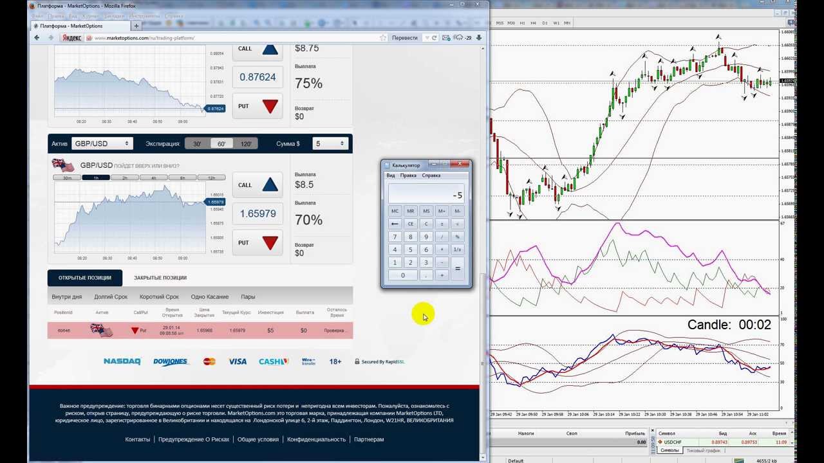
Task: Select M15 timeframe in MetaTrader toolbar
Action: 500,23
